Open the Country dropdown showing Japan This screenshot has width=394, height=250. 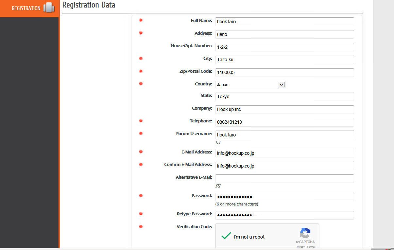coord(250,84)
